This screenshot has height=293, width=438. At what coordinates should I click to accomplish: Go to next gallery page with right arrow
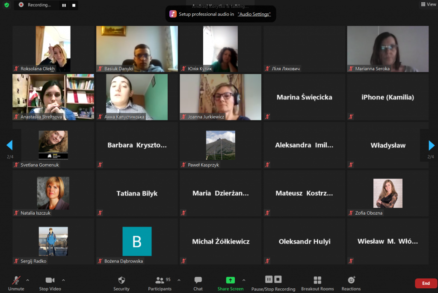431,145
